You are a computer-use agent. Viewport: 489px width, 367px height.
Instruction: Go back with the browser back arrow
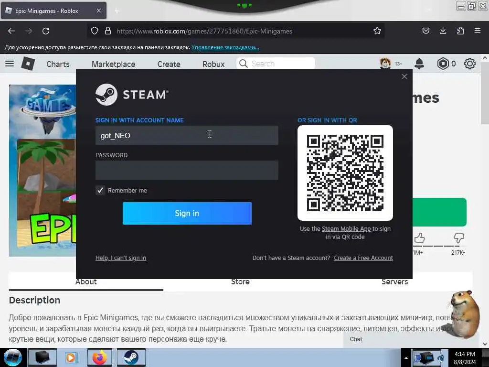click(11, 31)
